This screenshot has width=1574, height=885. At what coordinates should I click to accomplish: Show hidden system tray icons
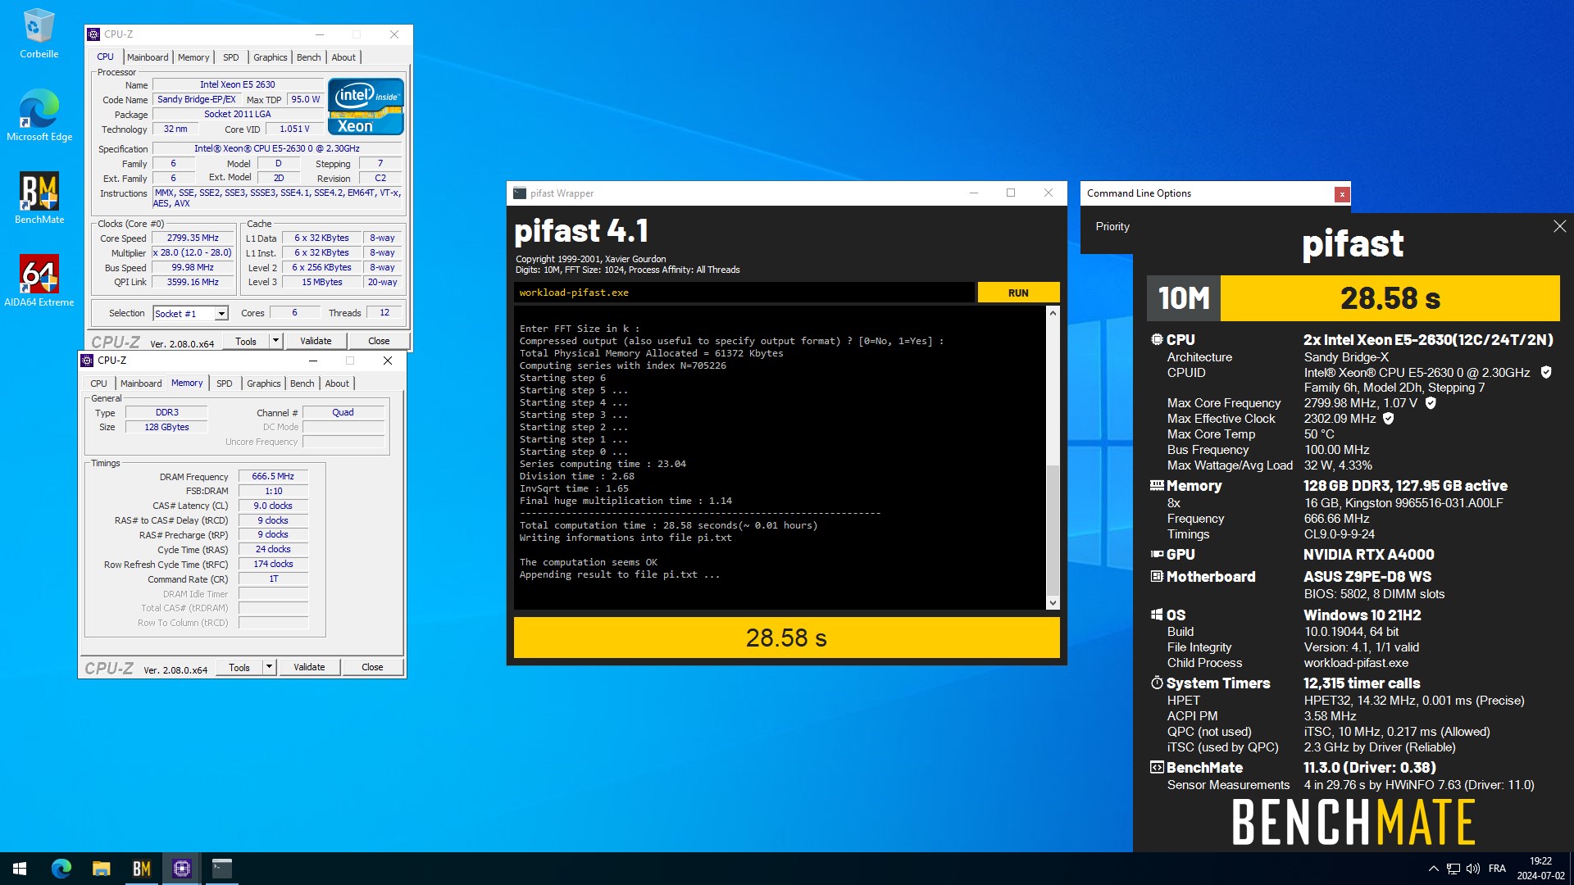[1433, 869]
